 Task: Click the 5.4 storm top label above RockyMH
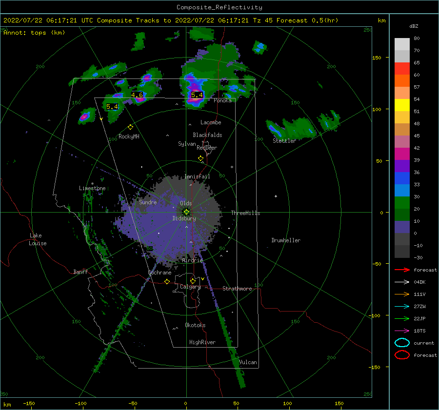(112, 107)
